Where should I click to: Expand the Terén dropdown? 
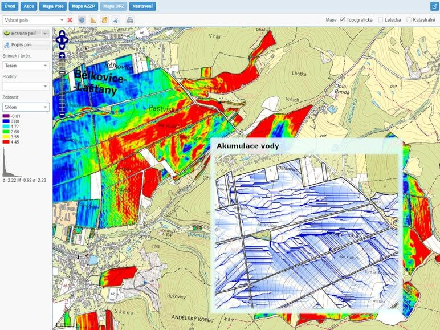pyautogui.click(x=25, y=66)
